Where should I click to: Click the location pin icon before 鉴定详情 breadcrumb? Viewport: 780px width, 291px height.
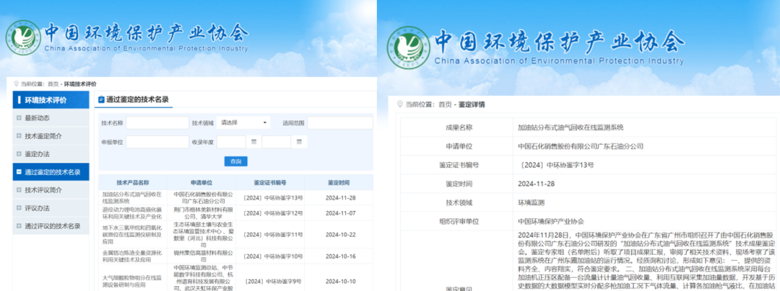(x=400, y=104)
